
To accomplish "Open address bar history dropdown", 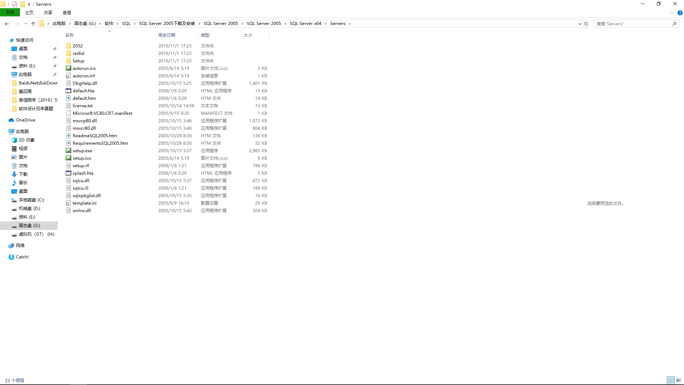I will (580, 24).
